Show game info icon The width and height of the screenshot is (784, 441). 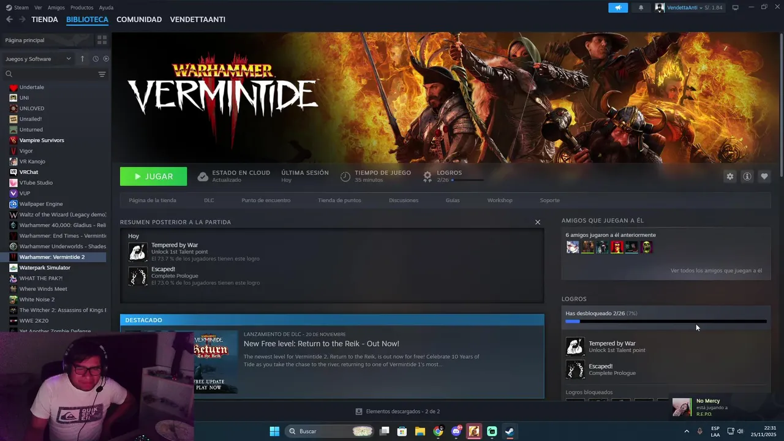[747, 176]
